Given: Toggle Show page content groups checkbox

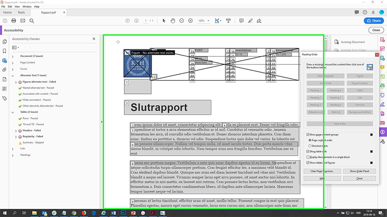Looking at the screenshot, I should (308, 134).
